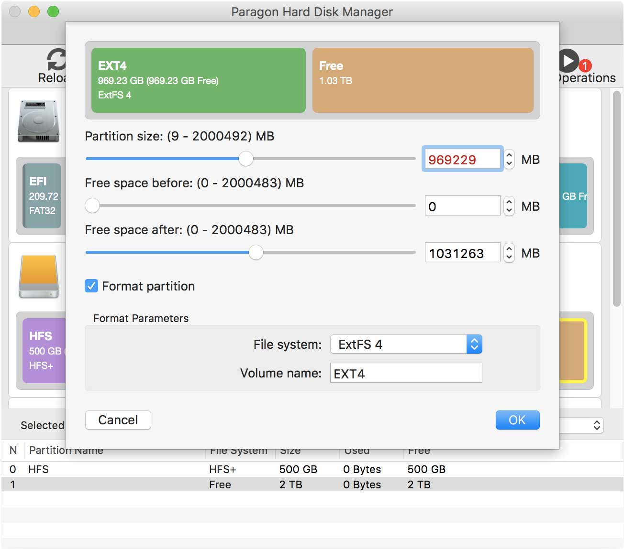This screenshot has height=549, width=624.
Task: Click the Partition size input field
Action: coord(462,159)
